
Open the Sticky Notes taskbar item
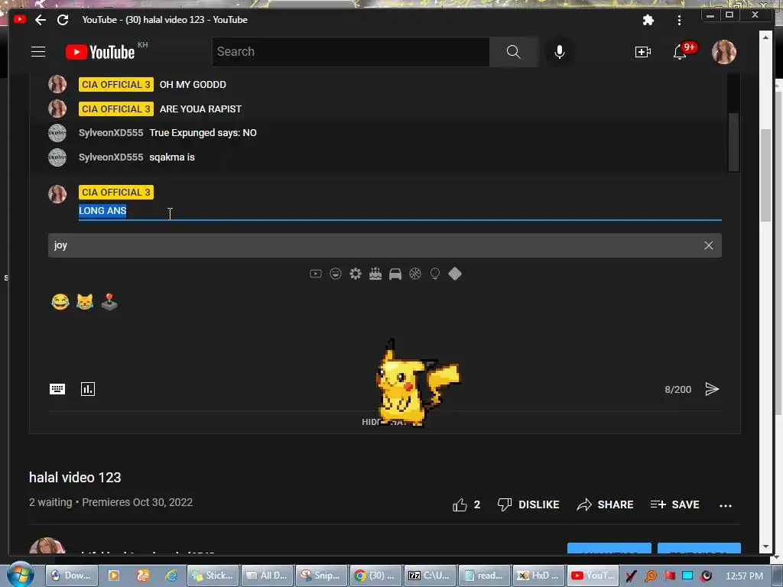click(213, 576)
